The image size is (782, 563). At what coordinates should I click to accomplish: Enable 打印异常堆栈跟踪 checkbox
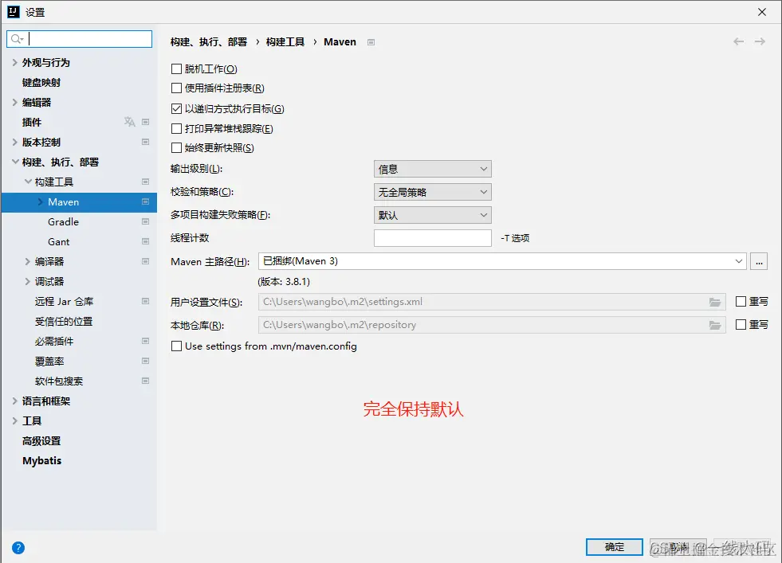pos(176,128)
